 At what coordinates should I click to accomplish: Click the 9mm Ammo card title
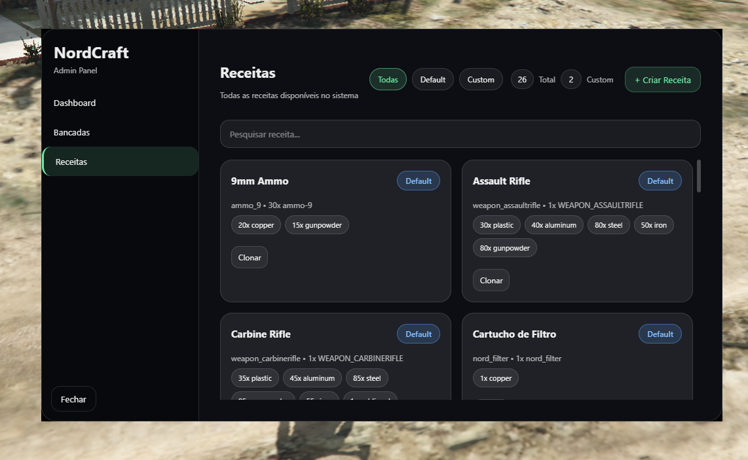(x=259, y=181)
